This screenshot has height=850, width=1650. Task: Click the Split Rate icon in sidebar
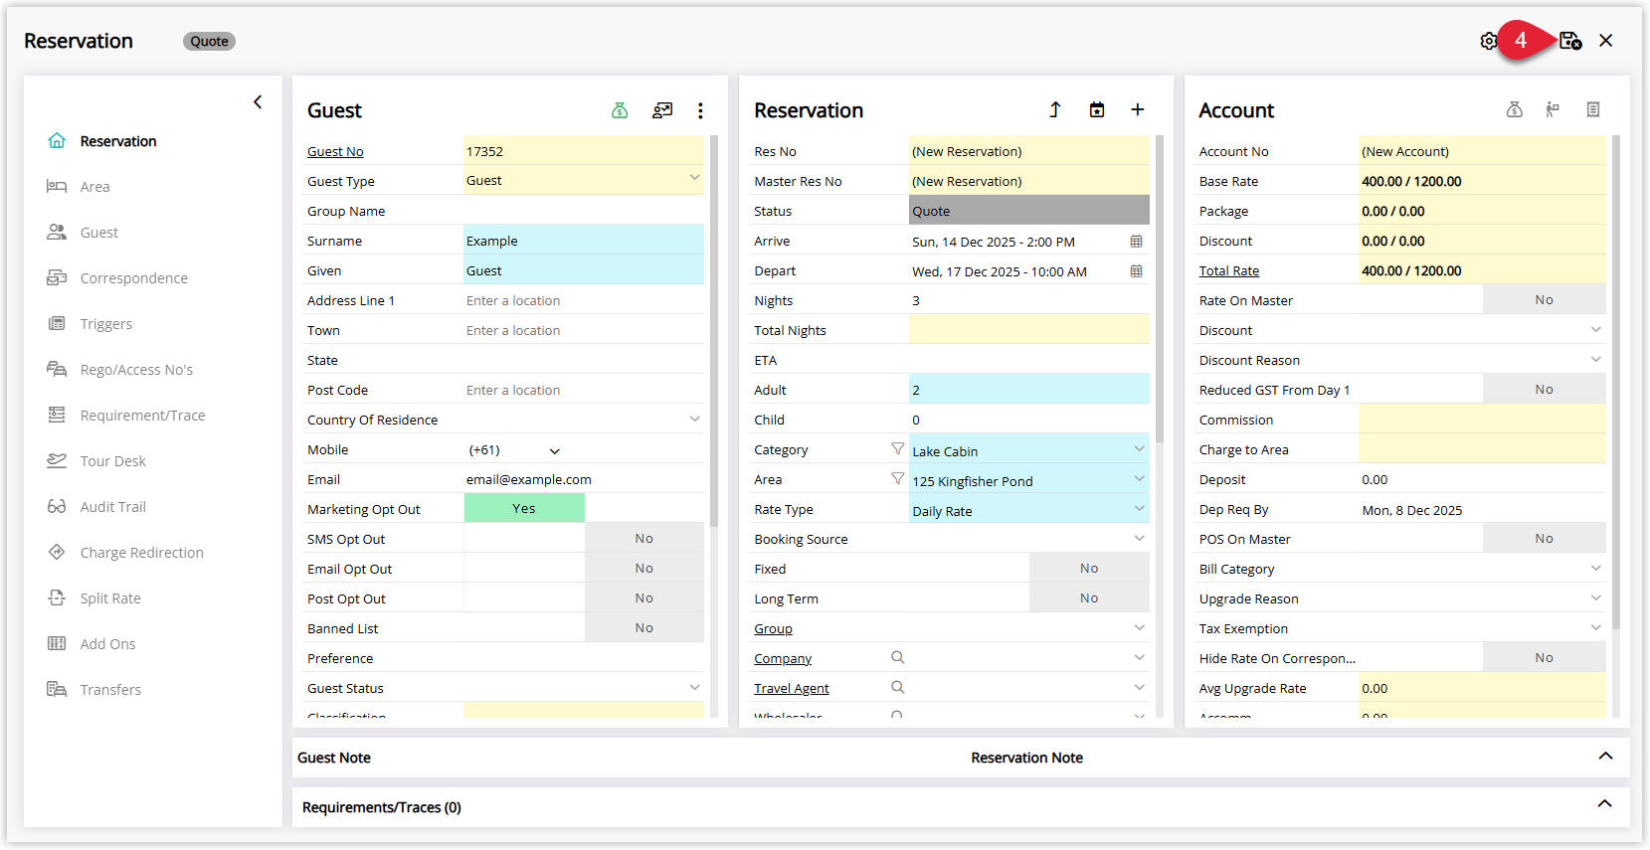57,597
